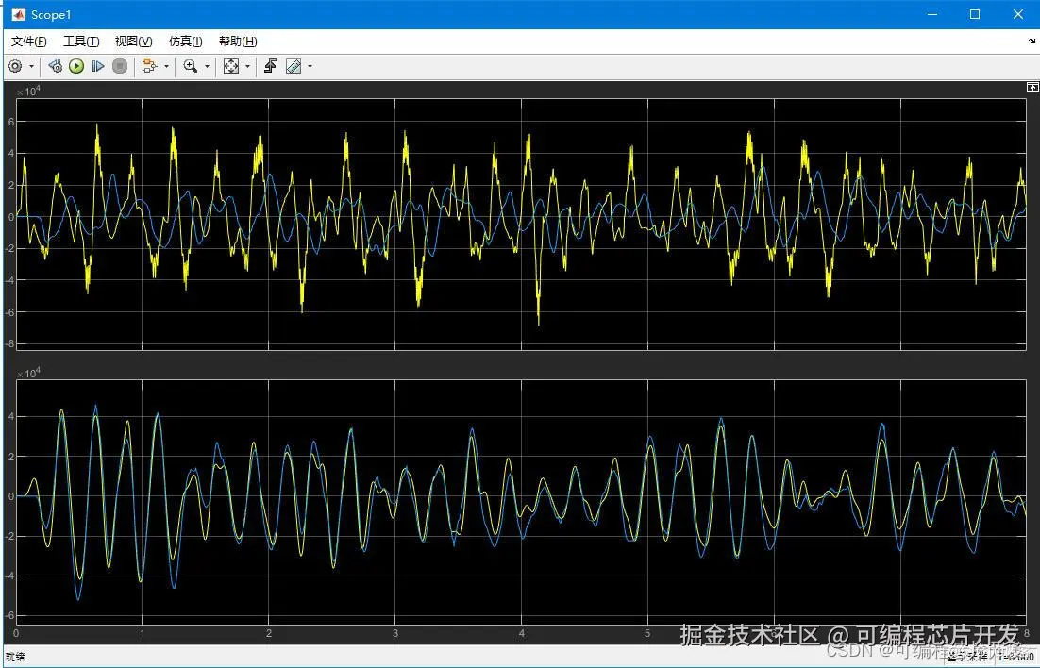The image size is (1040, 668).
Task: Open the 工具(T) menu
Action: coord(81,42)
